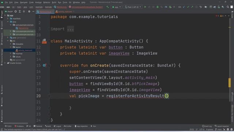Collapse the java folder in tree
Image resolution: width=234 pixels, height=132 pixels.
click(8, 22)
